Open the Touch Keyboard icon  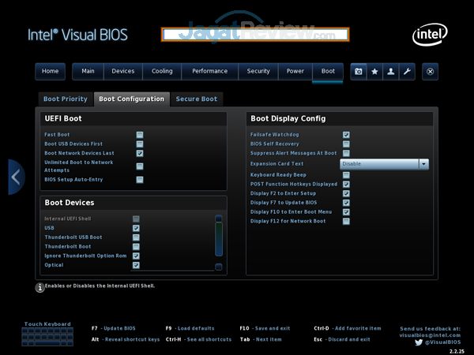47,337
